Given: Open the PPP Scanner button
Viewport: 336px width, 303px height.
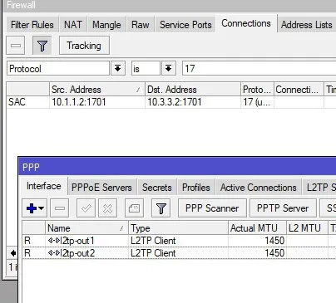Looking at the screenshot, I should click(x=212, y=208).
